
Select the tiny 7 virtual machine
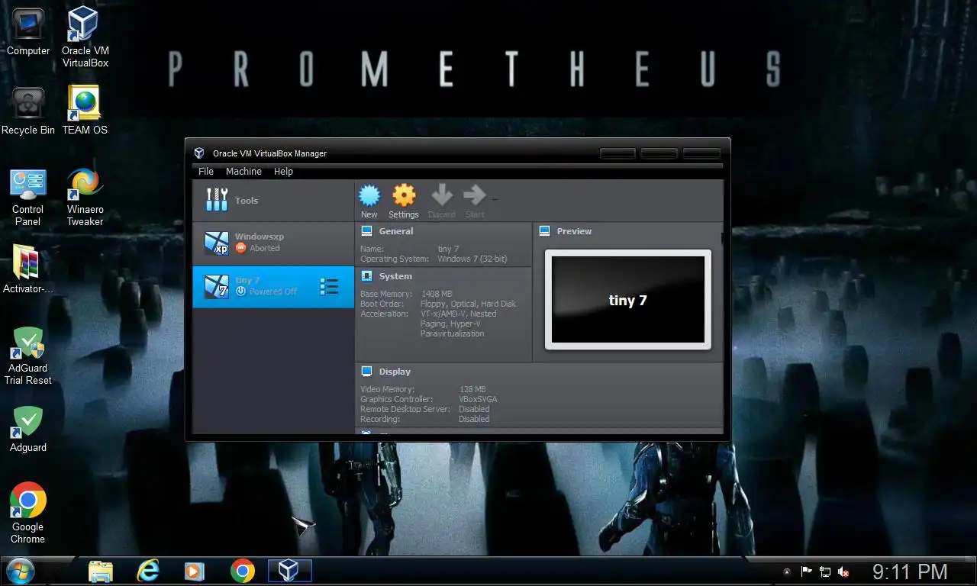coord(273,287)
